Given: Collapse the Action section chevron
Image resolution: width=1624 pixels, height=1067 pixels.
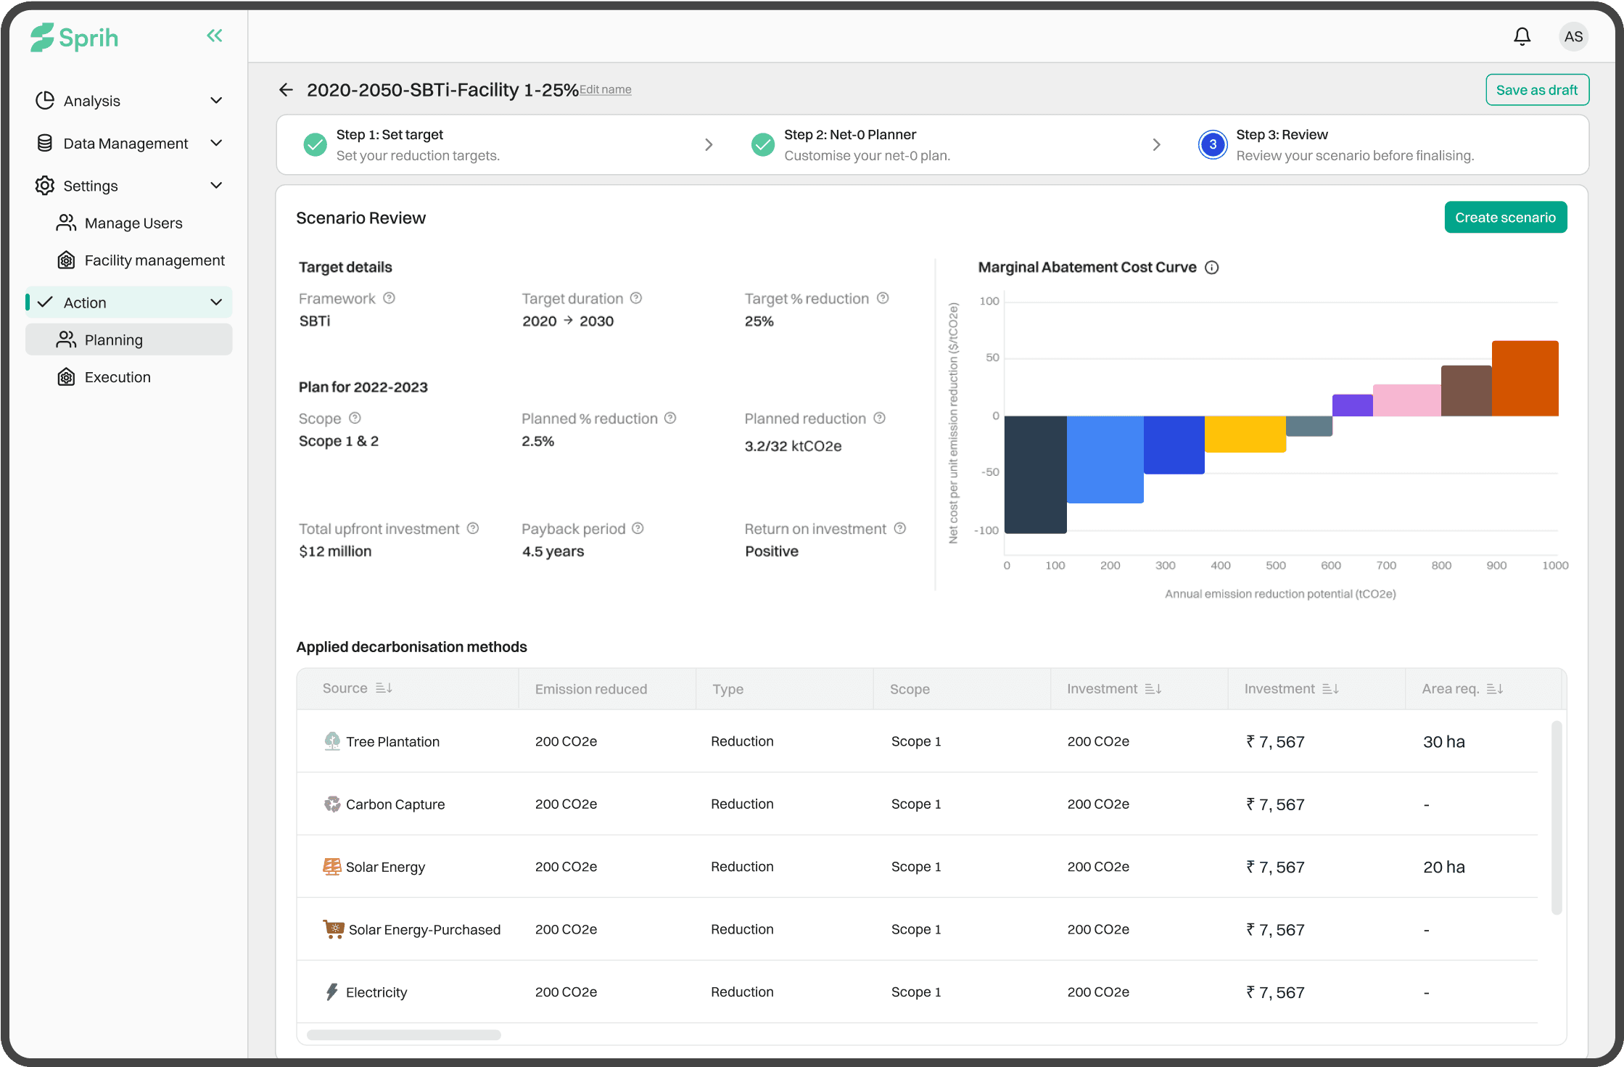Looking at the screenshot, I should tap(216, 302).
